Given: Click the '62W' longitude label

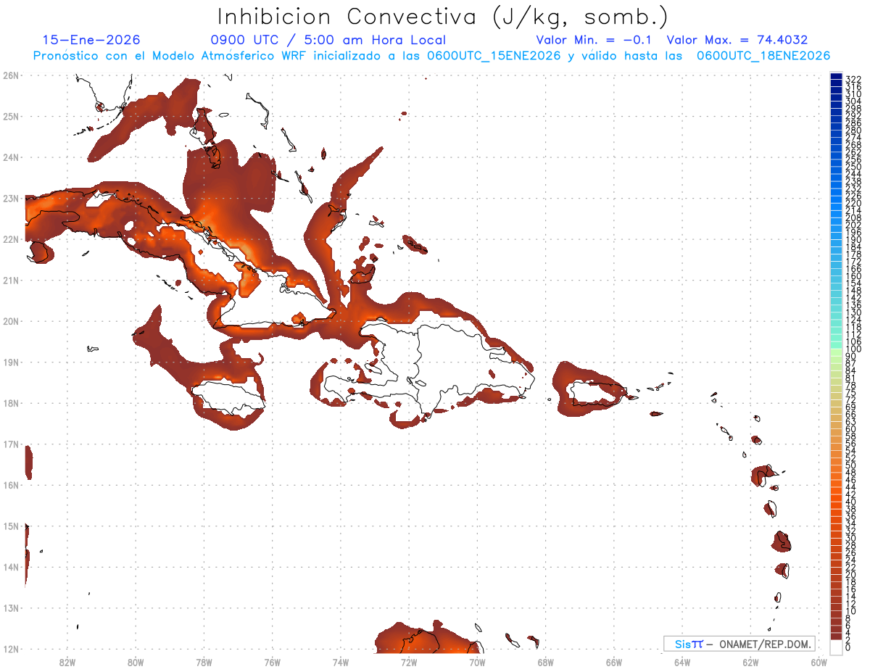Looking at the screenshot, I should 750,662.
